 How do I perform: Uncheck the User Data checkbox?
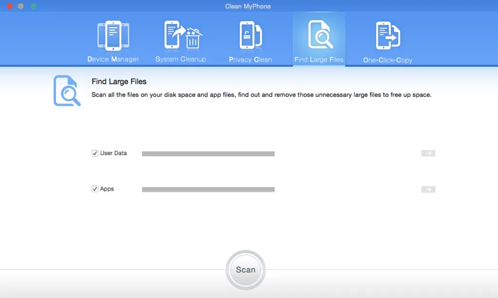coord(95,153)
